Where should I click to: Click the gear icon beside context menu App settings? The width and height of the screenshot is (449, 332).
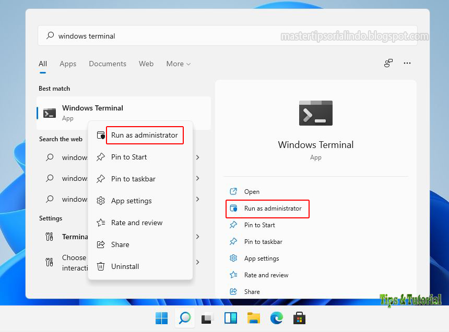(x=101, y=201)
